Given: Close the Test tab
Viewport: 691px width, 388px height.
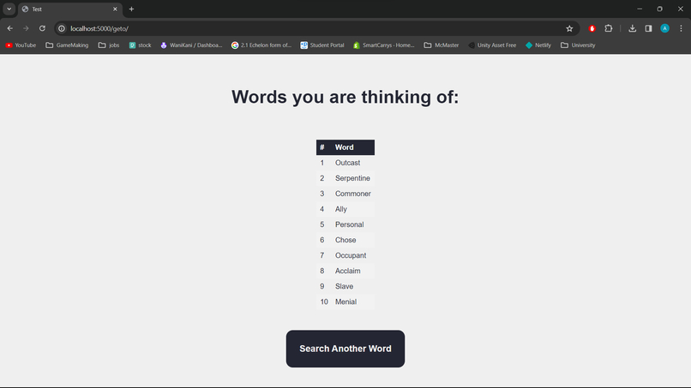Looking at the screenshot, I should point(115,9).
